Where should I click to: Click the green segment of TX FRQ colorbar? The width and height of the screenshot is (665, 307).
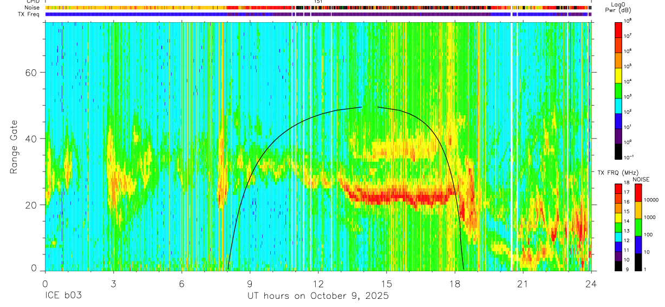pyautogui.click(x=619, y=227)
